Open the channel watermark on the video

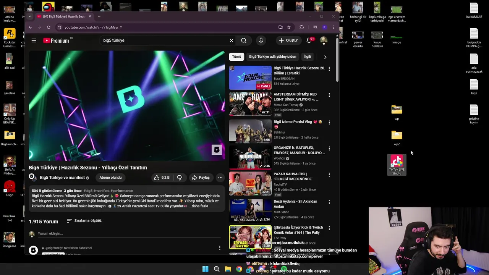click(x=217, y=150)
